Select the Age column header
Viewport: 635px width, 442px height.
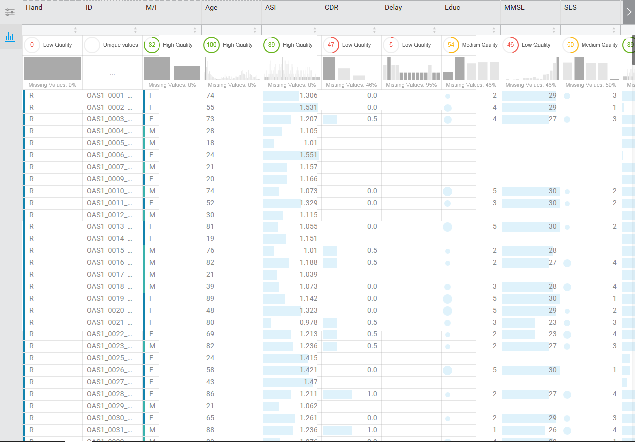(232, 12)
